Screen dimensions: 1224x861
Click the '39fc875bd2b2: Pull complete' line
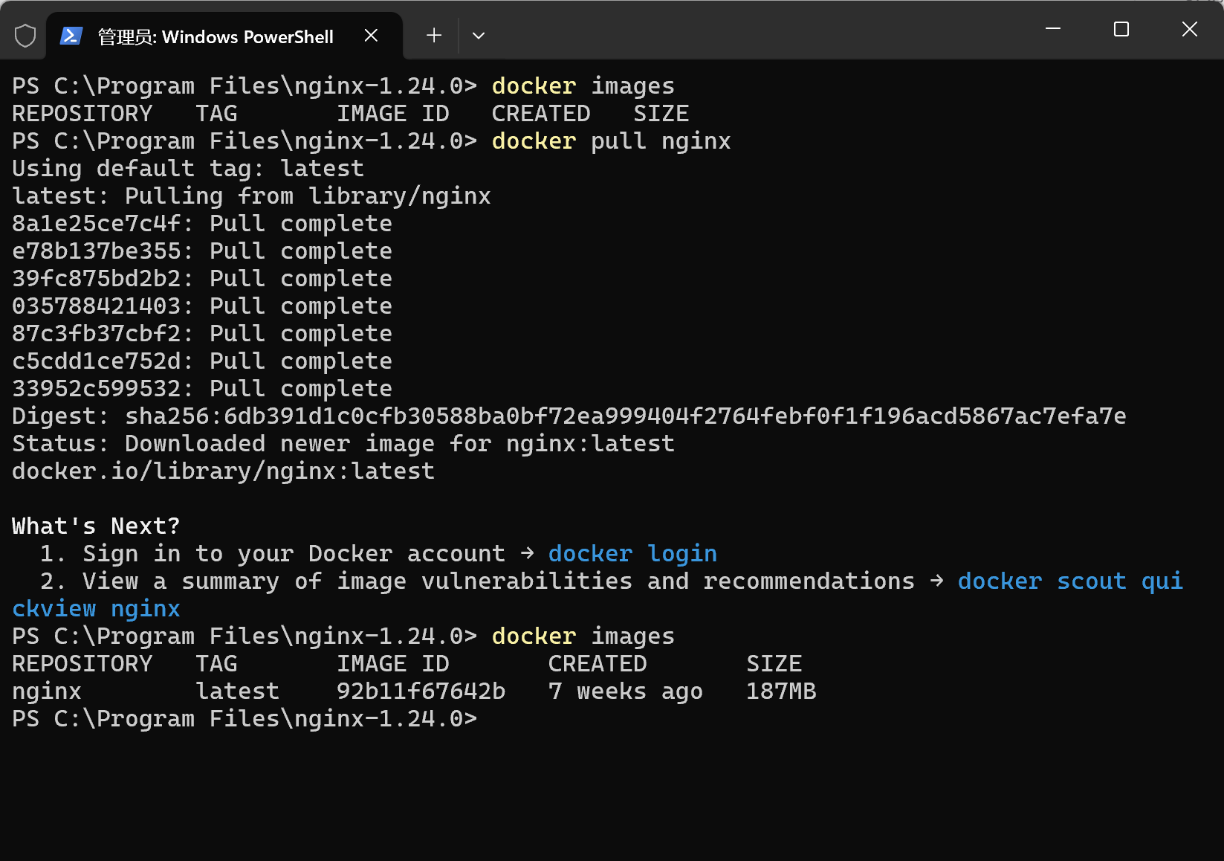click(x=202, y=279)
